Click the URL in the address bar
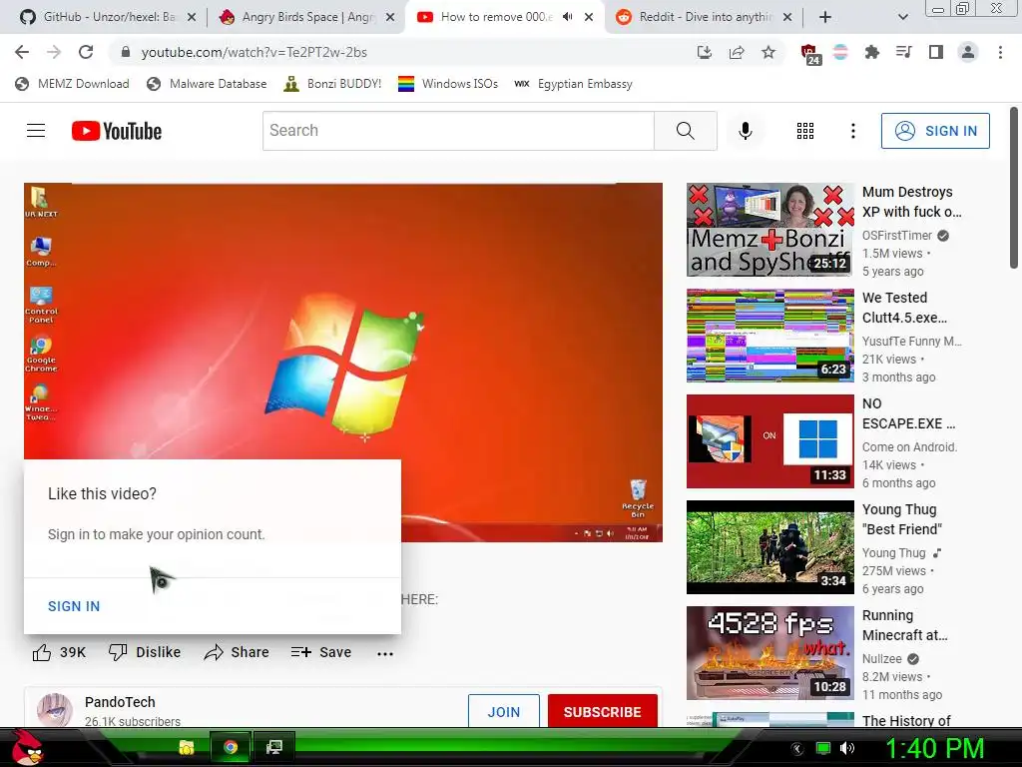Screen dimensions: 1022x767 [x=255, y=52]
